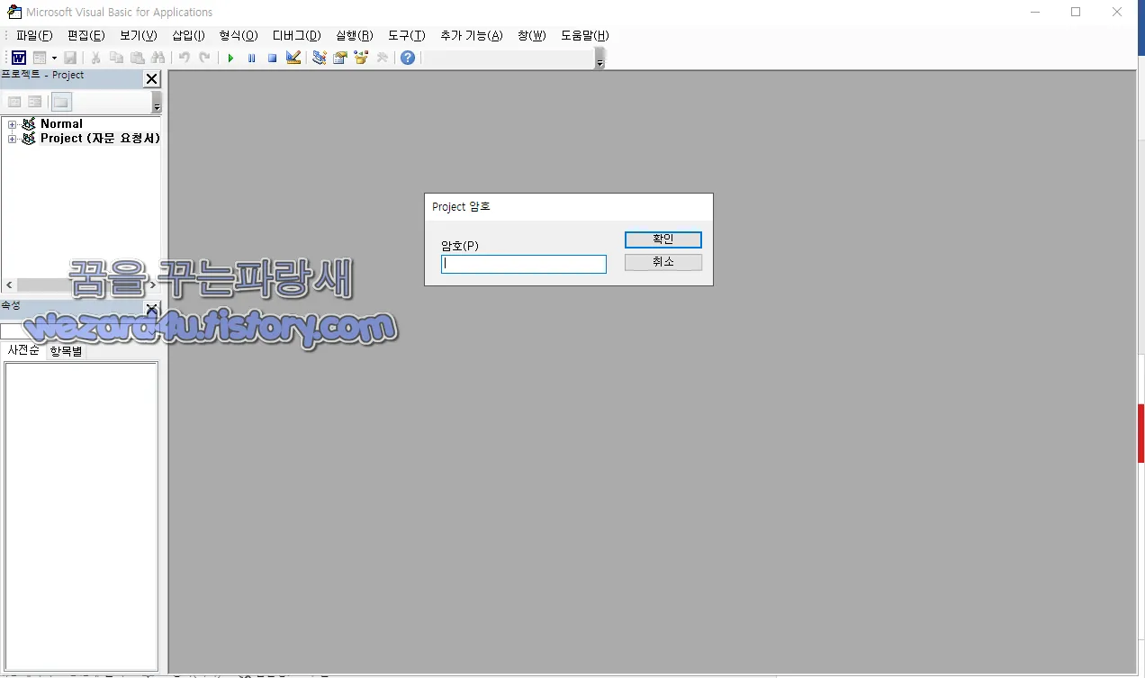Click 취소 to cancel password dialog
This screenshot has width=1145, height=678.
tap(663, 262)
